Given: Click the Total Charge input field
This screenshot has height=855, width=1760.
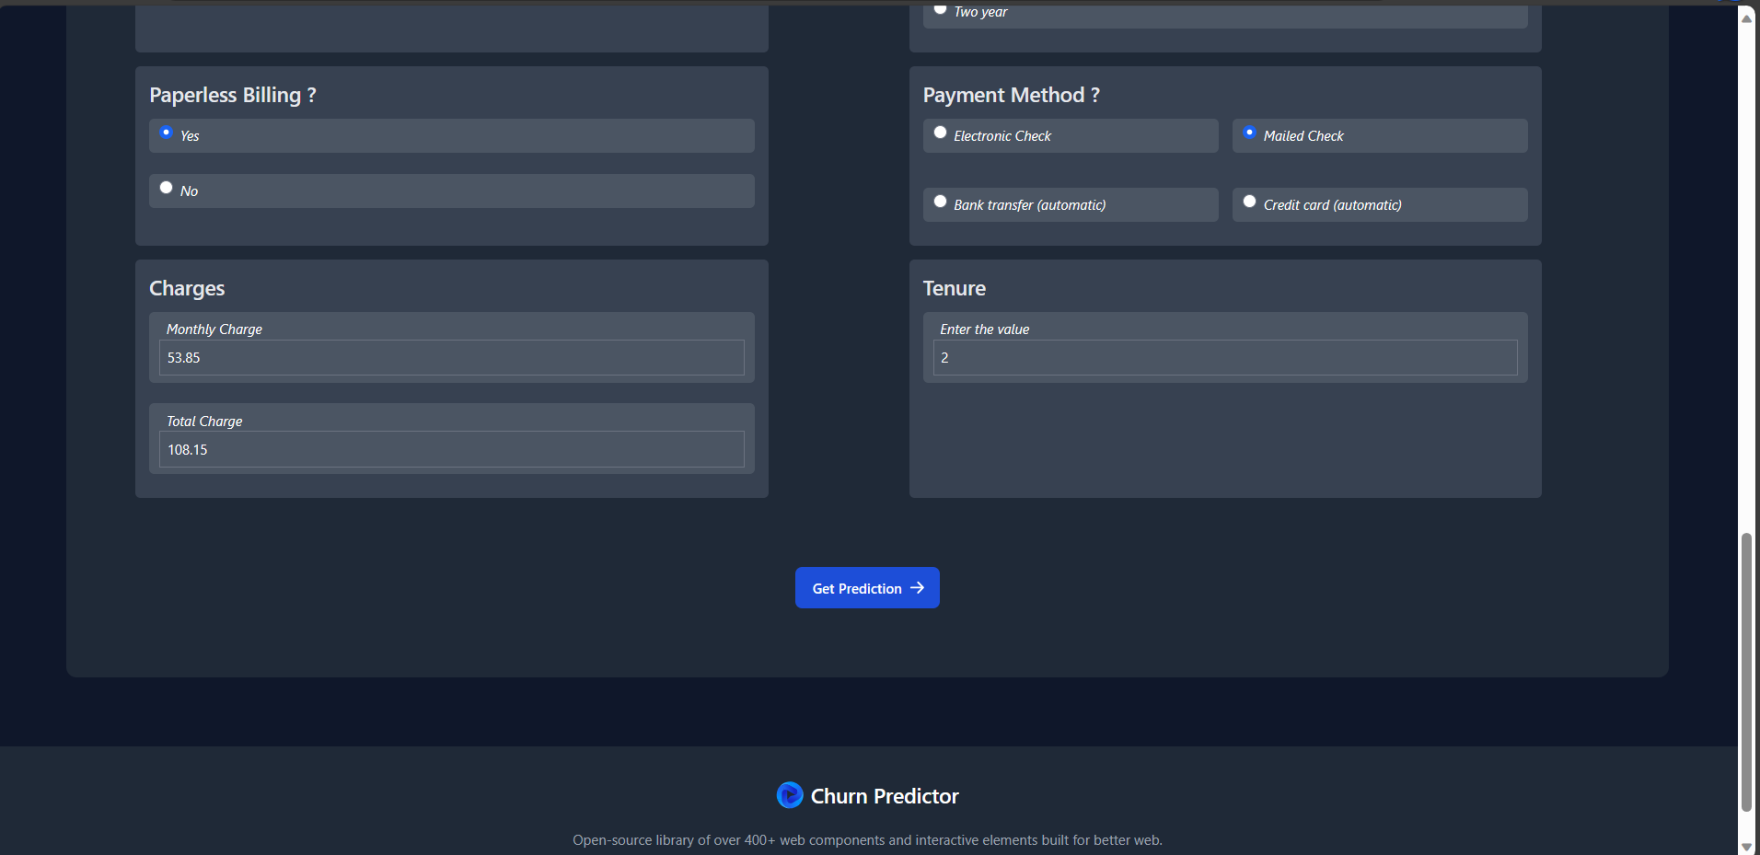Looking at the screenshot, I should point(450,449).
